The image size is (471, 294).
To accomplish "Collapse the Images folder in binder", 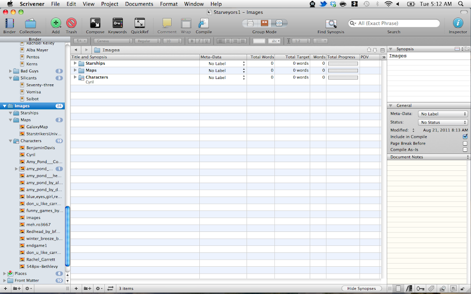I will point(5,106).
